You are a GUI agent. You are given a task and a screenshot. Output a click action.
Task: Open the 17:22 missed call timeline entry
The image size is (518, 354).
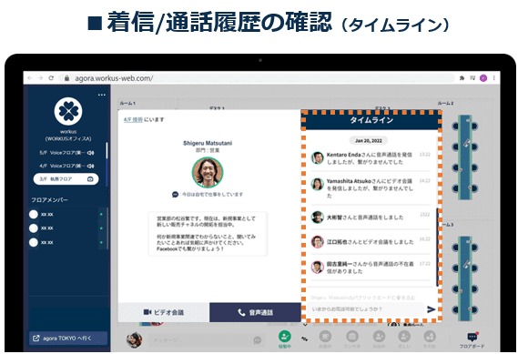pos(371,268)
